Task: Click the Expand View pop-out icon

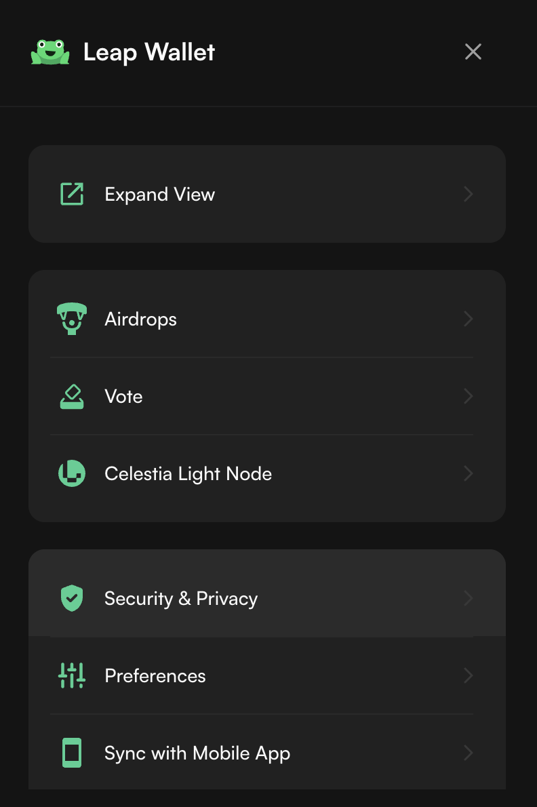Action: click(x=72, y=194)
